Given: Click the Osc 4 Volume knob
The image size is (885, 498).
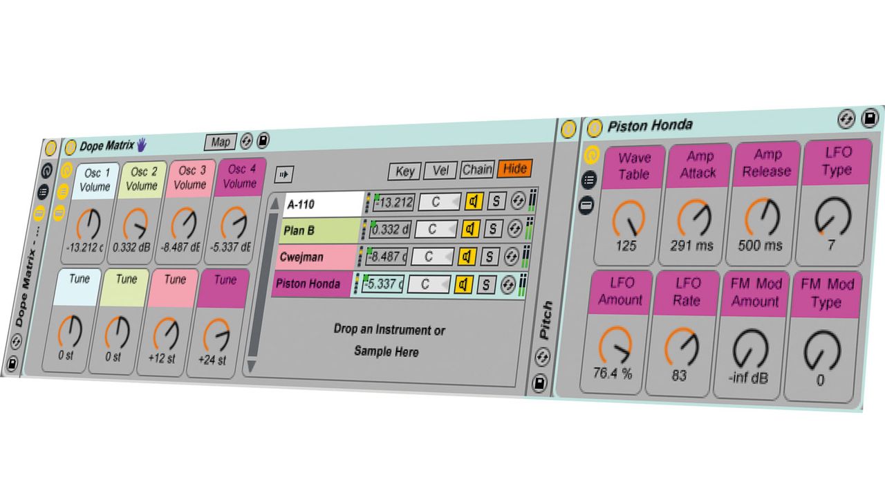Looking at the screenshot, I should tap(234, 221).
